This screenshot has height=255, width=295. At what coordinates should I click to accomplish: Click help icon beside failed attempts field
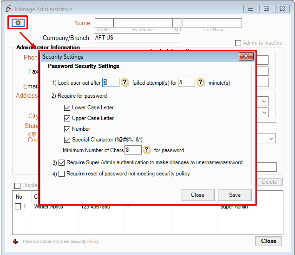(x=125, y=82)
